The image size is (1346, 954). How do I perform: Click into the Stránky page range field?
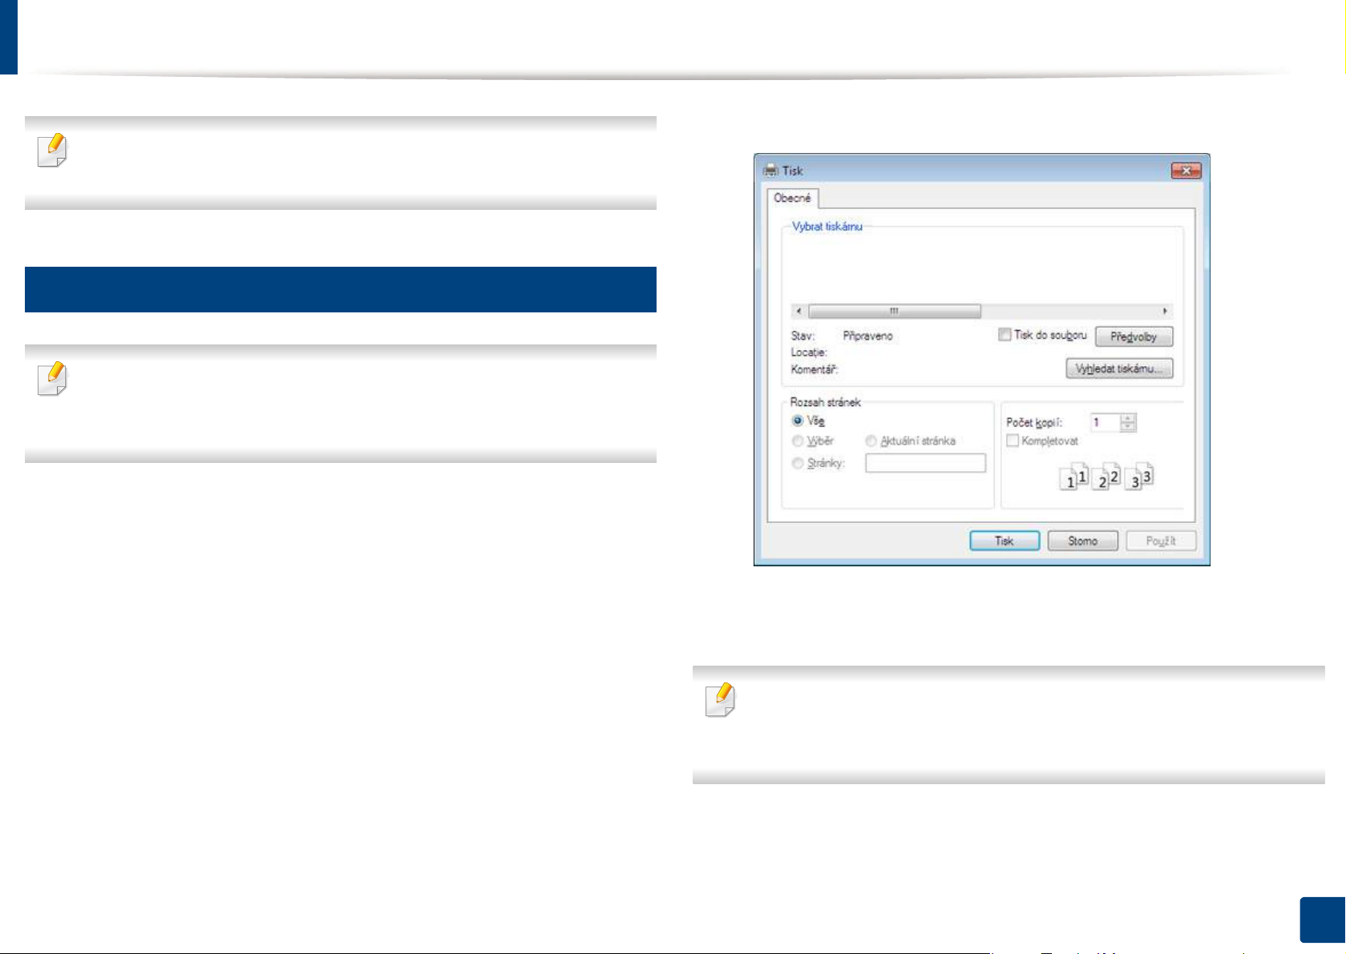point(925,463)
